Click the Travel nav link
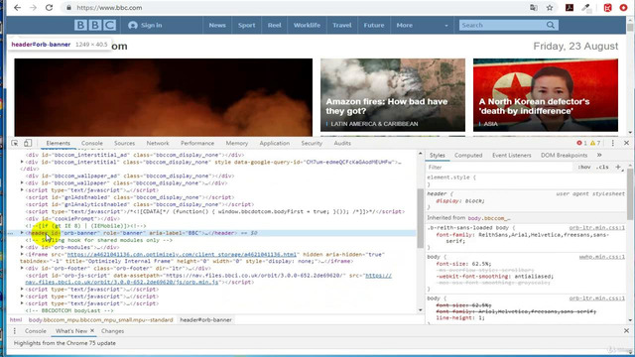The height and width of the screenshot is (357, 635). [x=341, y=25]
